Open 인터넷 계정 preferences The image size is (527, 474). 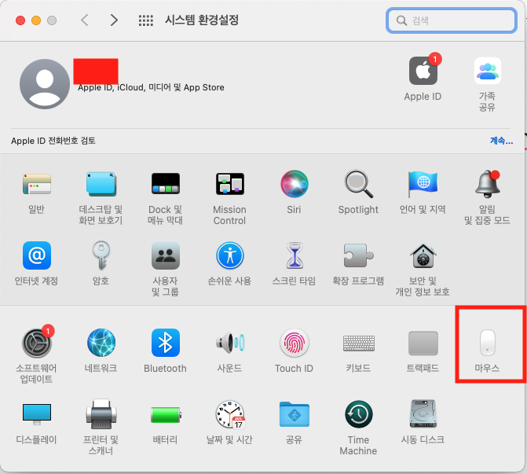point(37,255)
